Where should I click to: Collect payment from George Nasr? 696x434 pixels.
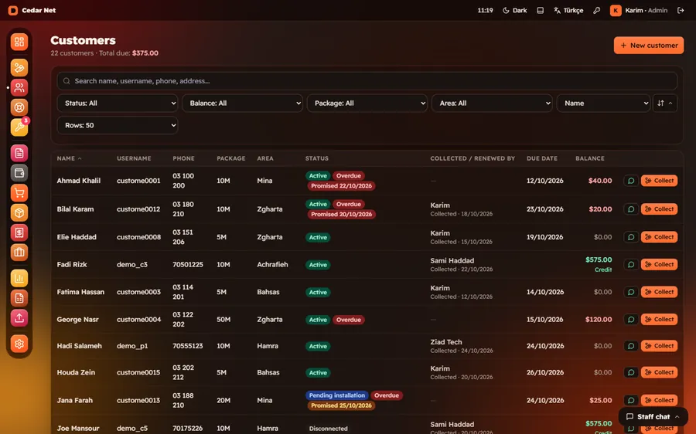(659, 319)
